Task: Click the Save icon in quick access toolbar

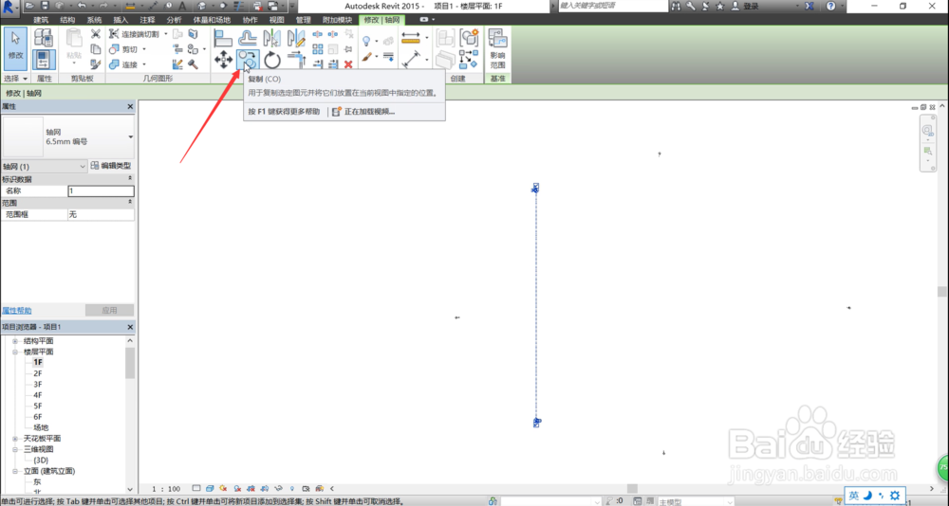Action: click(45, 6)
